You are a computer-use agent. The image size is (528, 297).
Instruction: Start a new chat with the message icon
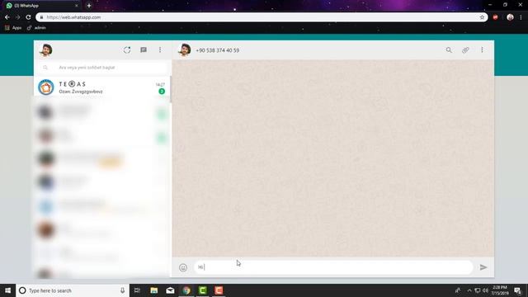(144, 50)
